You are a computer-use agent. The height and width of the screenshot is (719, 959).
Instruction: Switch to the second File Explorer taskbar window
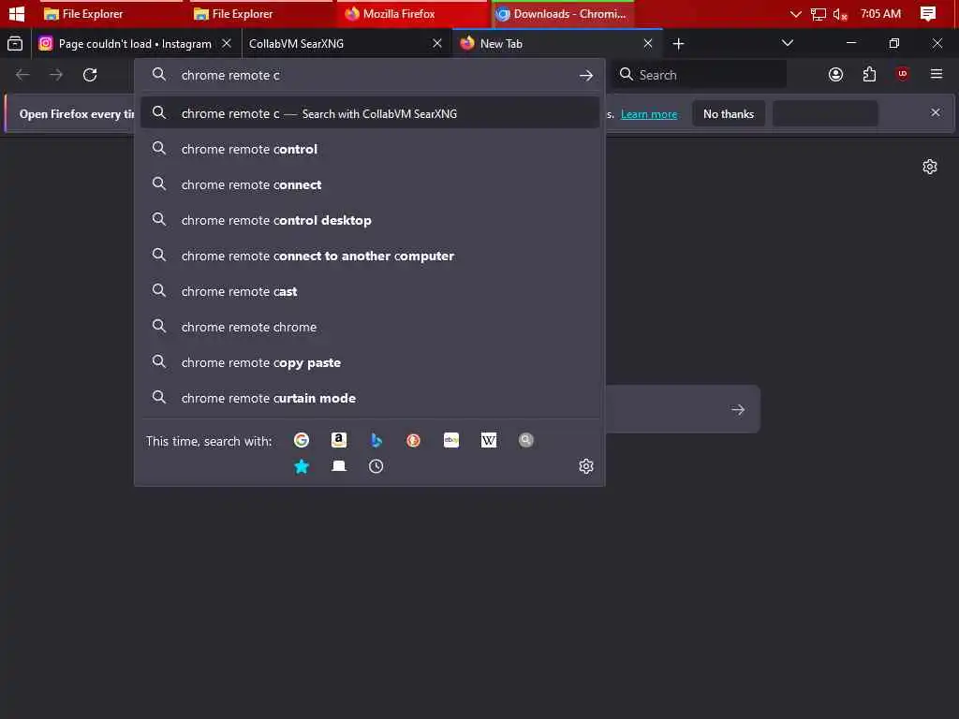(x=259, y=13)
